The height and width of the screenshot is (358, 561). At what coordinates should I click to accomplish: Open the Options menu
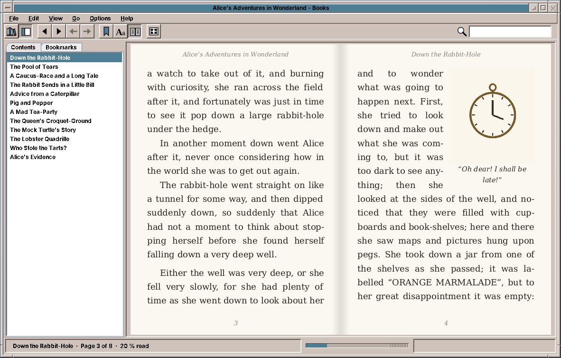[x=100, y=18]
